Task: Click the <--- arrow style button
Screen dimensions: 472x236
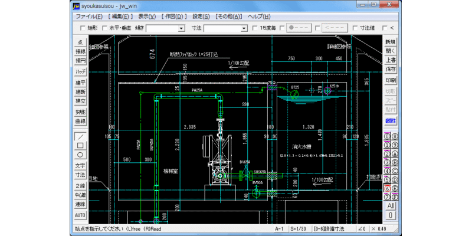Action: click(x=335, y=28)
